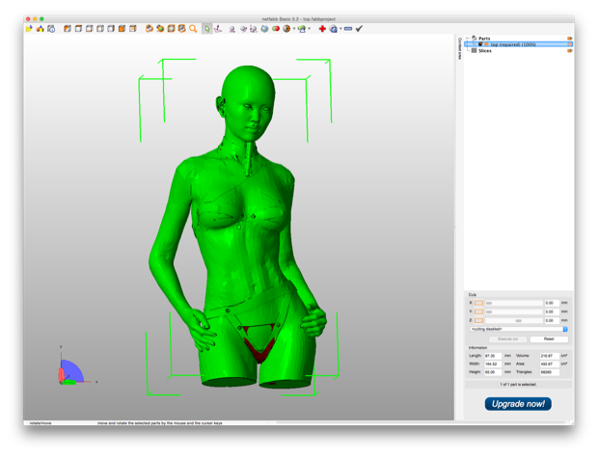The image size is (598, 457).
Task: Click the X cut value field
Action: [552, 303]
